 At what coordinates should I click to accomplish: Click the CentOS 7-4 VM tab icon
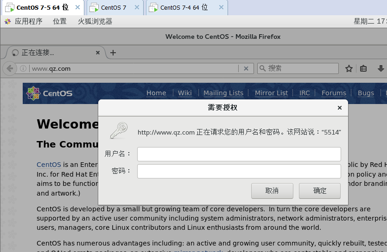(153, 8)
